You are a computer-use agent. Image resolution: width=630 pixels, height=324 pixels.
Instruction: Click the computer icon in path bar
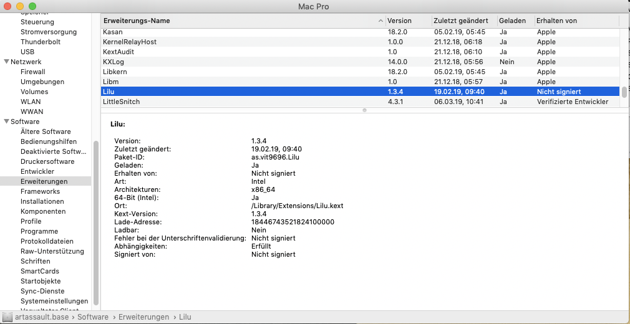pyautogui.click(x=7, y=317)
